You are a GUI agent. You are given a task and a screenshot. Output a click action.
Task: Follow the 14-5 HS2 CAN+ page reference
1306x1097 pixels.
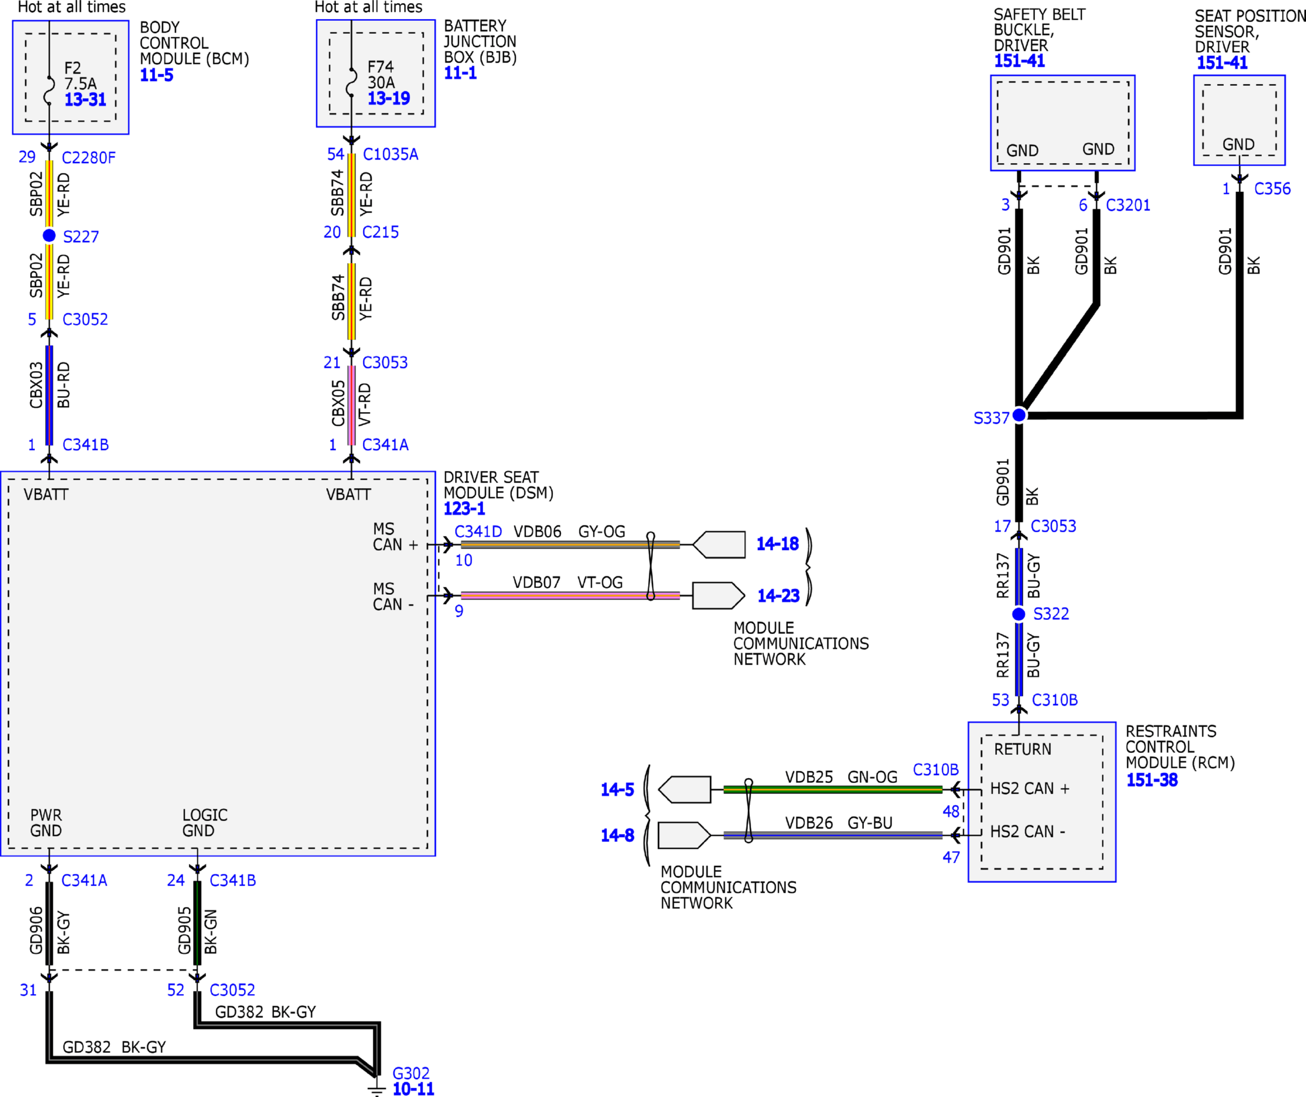tap(617, 790)
